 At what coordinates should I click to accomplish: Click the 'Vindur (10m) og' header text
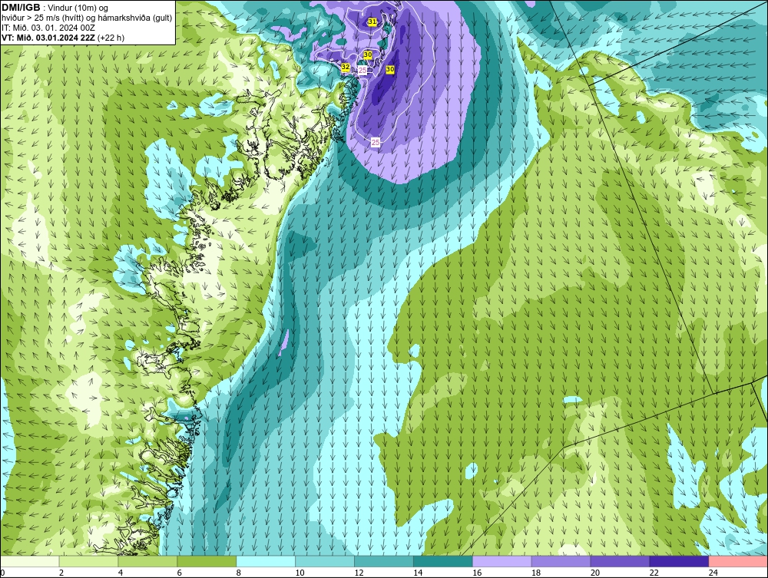(78, 8)
